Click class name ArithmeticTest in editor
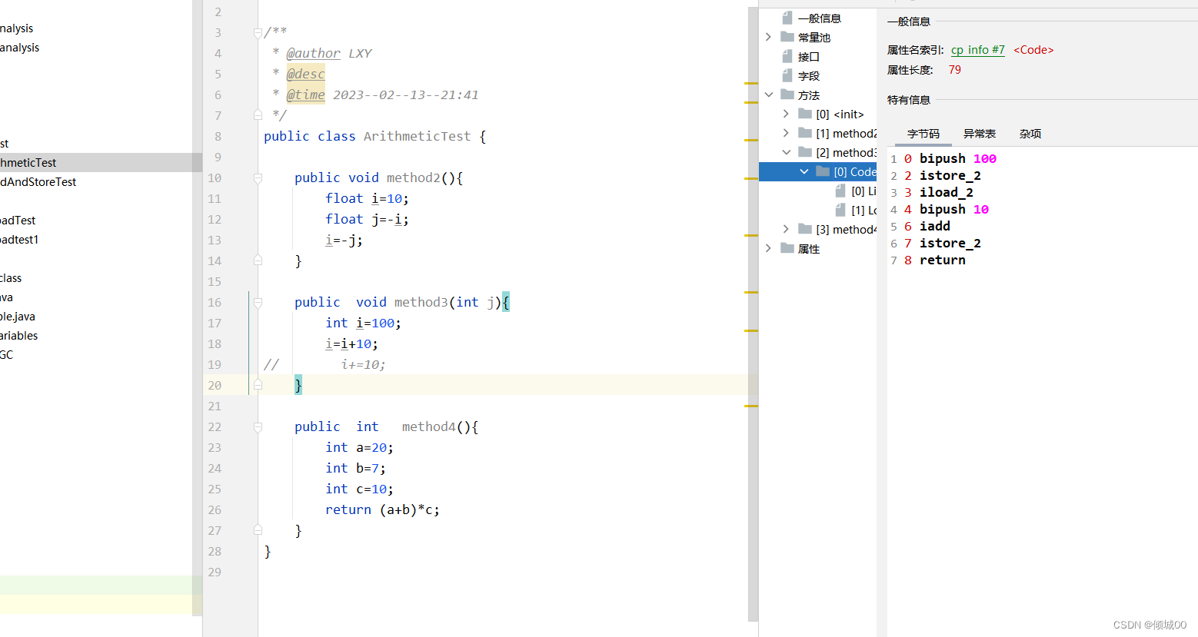The height and width of the screenshot is (637, 1198). (417, 136)
